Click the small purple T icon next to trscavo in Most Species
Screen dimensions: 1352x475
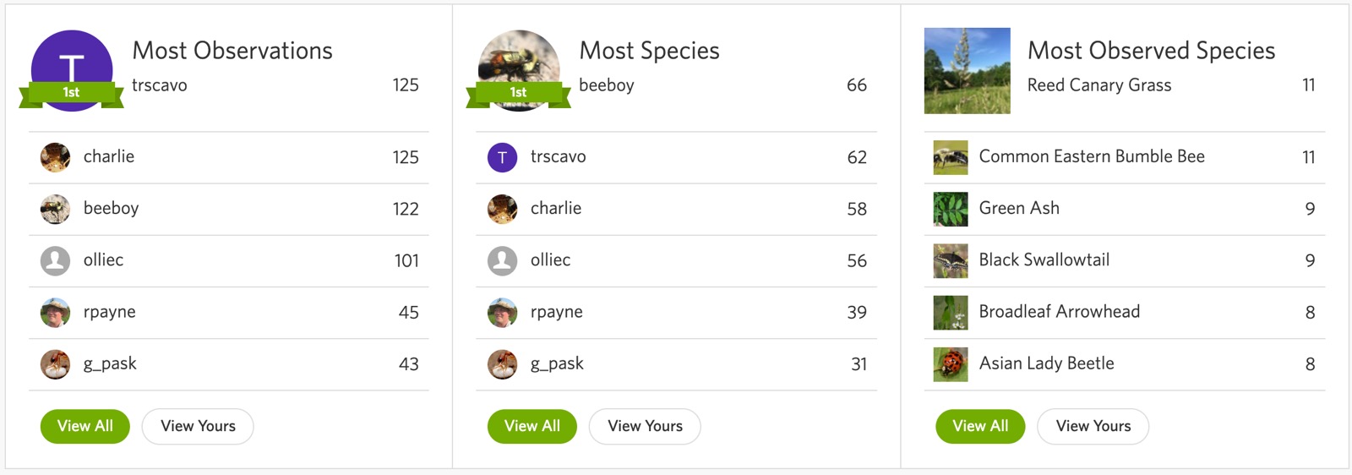tap(502, 157)
